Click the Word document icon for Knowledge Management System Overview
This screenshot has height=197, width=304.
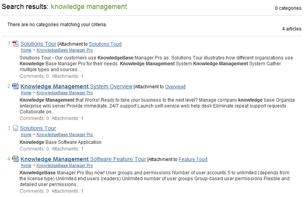[x=15, y=86]
